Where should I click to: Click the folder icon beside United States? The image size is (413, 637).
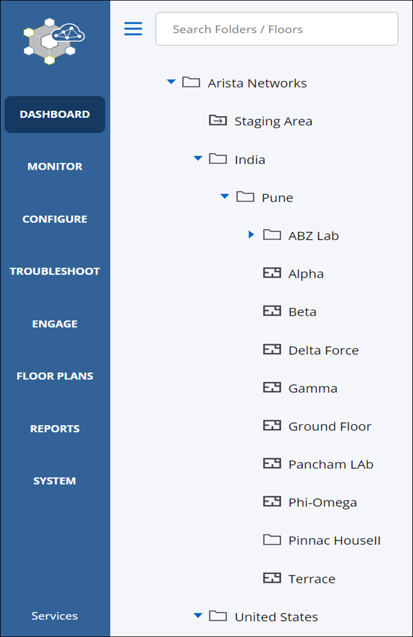tap(219, 616)
